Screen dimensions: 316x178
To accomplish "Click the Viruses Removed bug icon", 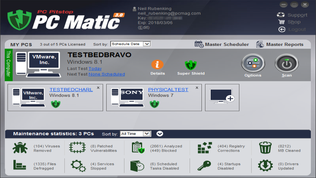I will point(19,148).
